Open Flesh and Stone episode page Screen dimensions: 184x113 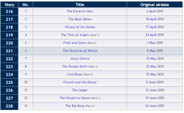click(x=74, y=43)
